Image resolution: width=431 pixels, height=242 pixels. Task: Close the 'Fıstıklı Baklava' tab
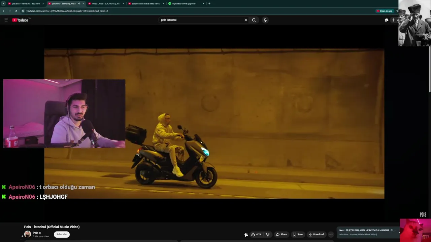point(163,3)
